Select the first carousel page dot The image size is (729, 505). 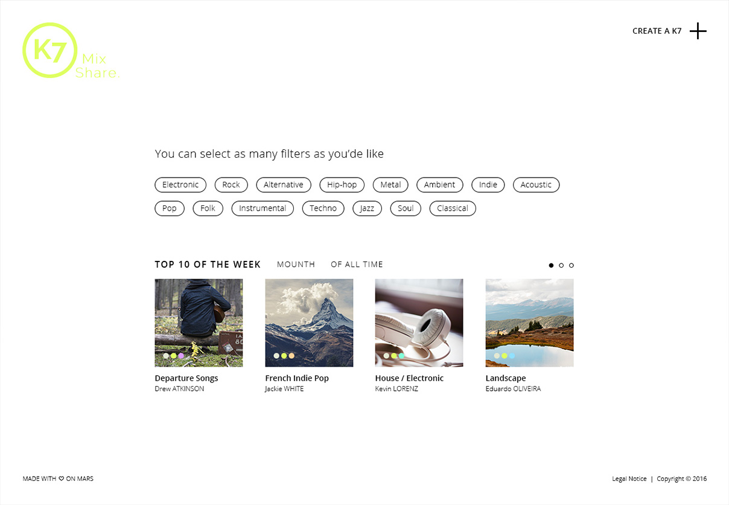click(x=551, y=265)
